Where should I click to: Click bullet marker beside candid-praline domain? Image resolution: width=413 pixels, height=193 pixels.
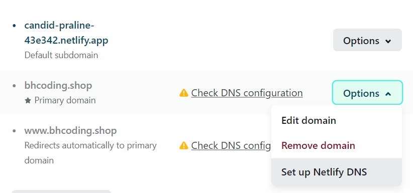coord(14,26)
